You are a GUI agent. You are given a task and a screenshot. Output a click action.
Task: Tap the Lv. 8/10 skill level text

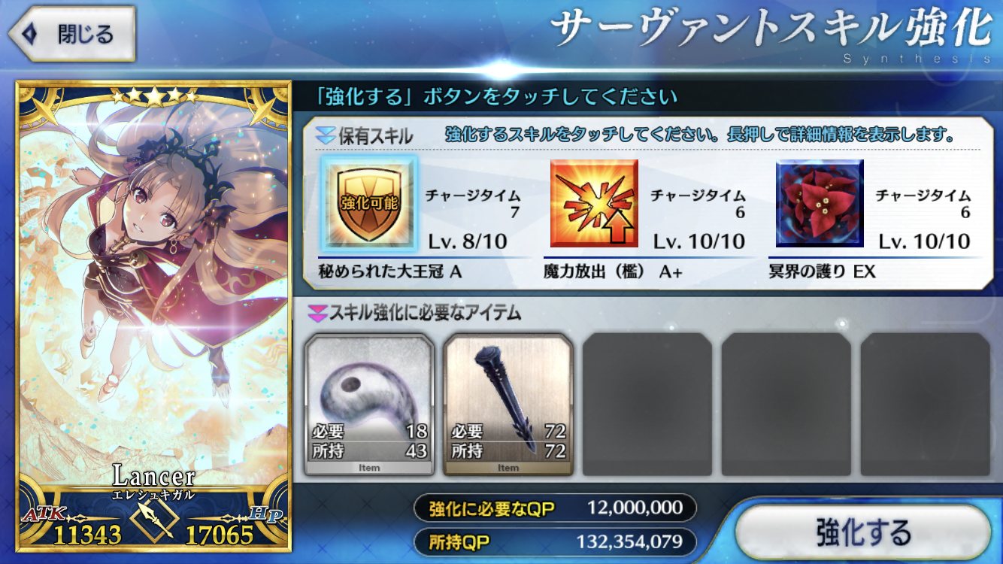[x=468, y=241]
